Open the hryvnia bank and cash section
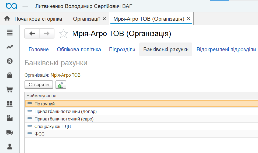258x153 pixels. coord(10,61)
